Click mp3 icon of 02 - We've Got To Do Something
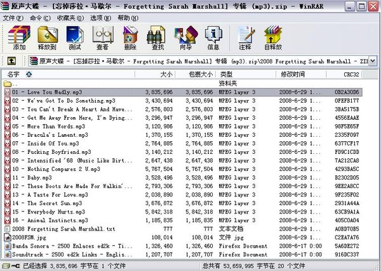Screen dimensions: 381x271 coord(8,101)
